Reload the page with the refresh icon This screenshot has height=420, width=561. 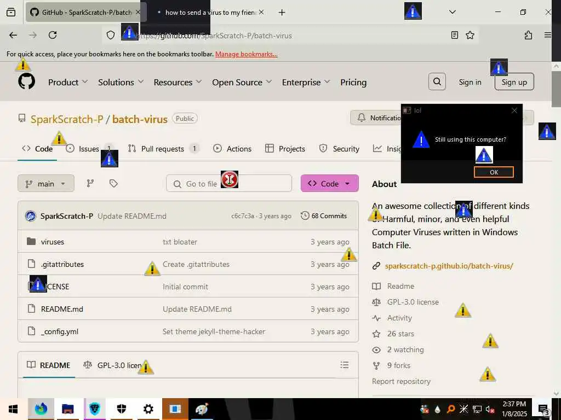pyautogui.click(x=53, y=35)
